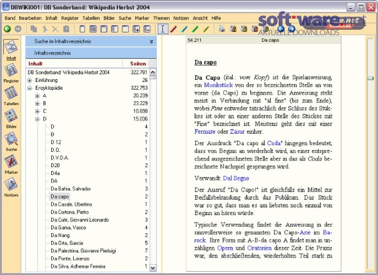Click the printer icon
The height and width of the screenshot is (275, 378).
coord(222,29)
